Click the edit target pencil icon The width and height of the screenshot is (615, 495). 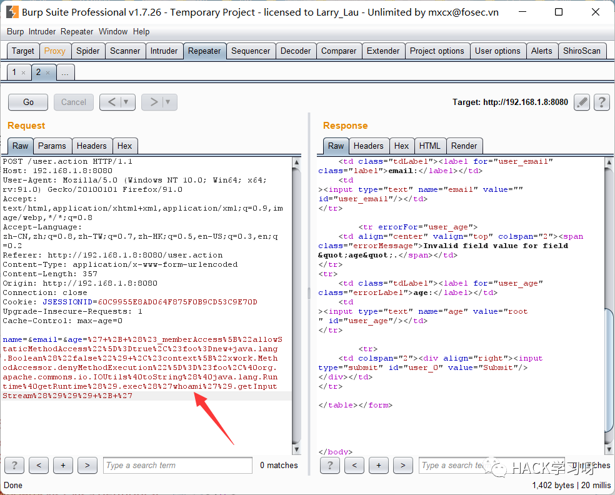582,102
